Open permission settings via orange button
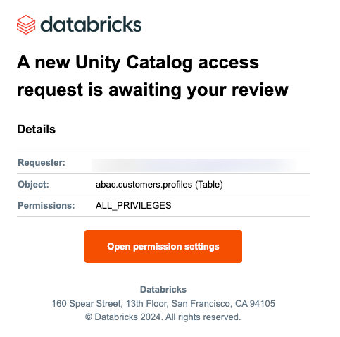340x337 pixels. pos(163,246)
